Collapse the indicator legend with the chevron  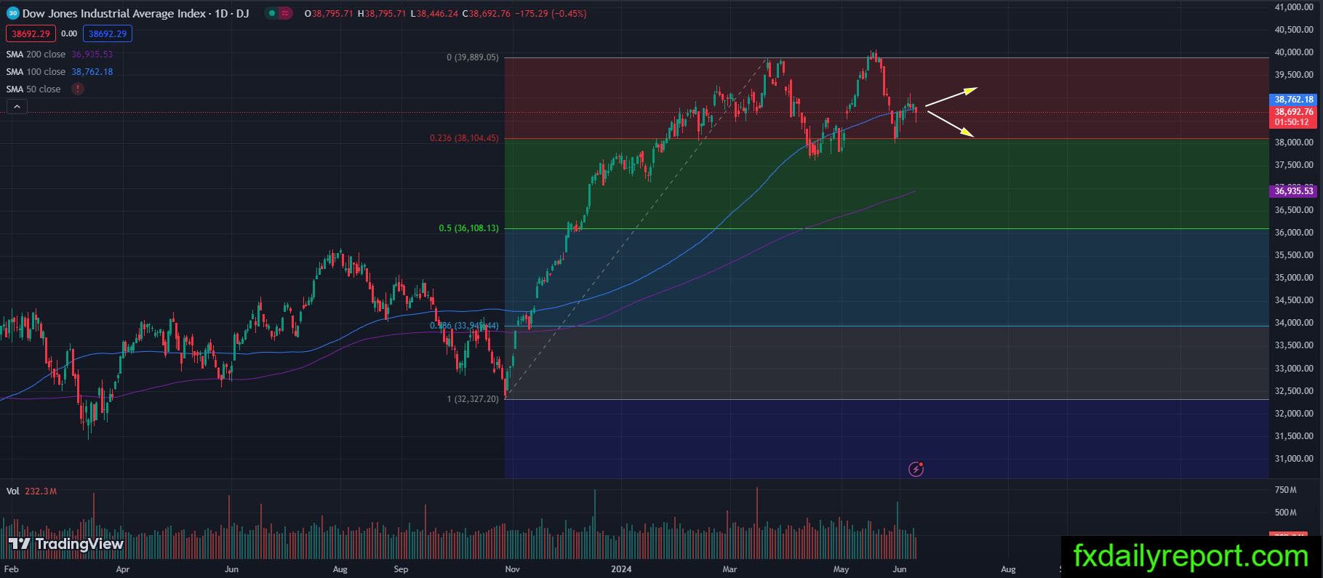tap(17, 107)
